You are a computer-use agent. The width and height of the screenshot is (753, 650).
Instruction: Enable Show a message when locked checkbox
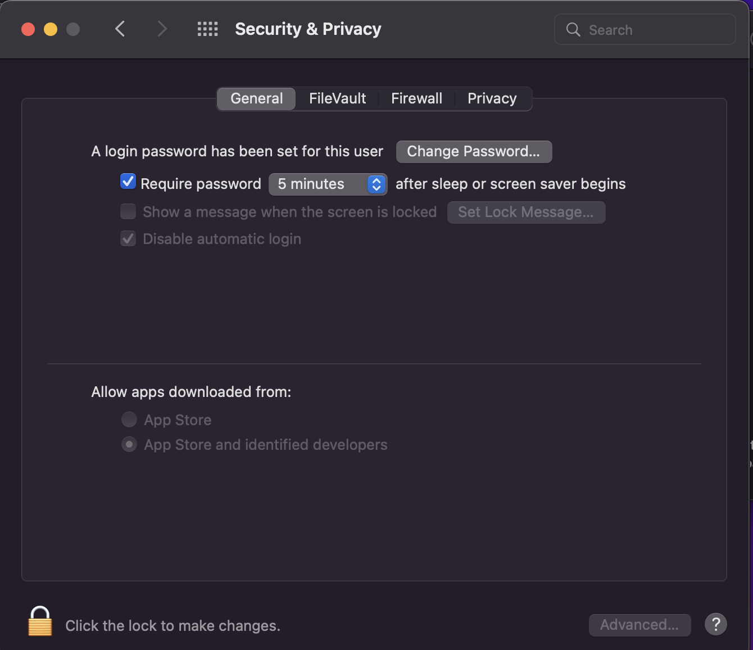(x=128, y=211)
